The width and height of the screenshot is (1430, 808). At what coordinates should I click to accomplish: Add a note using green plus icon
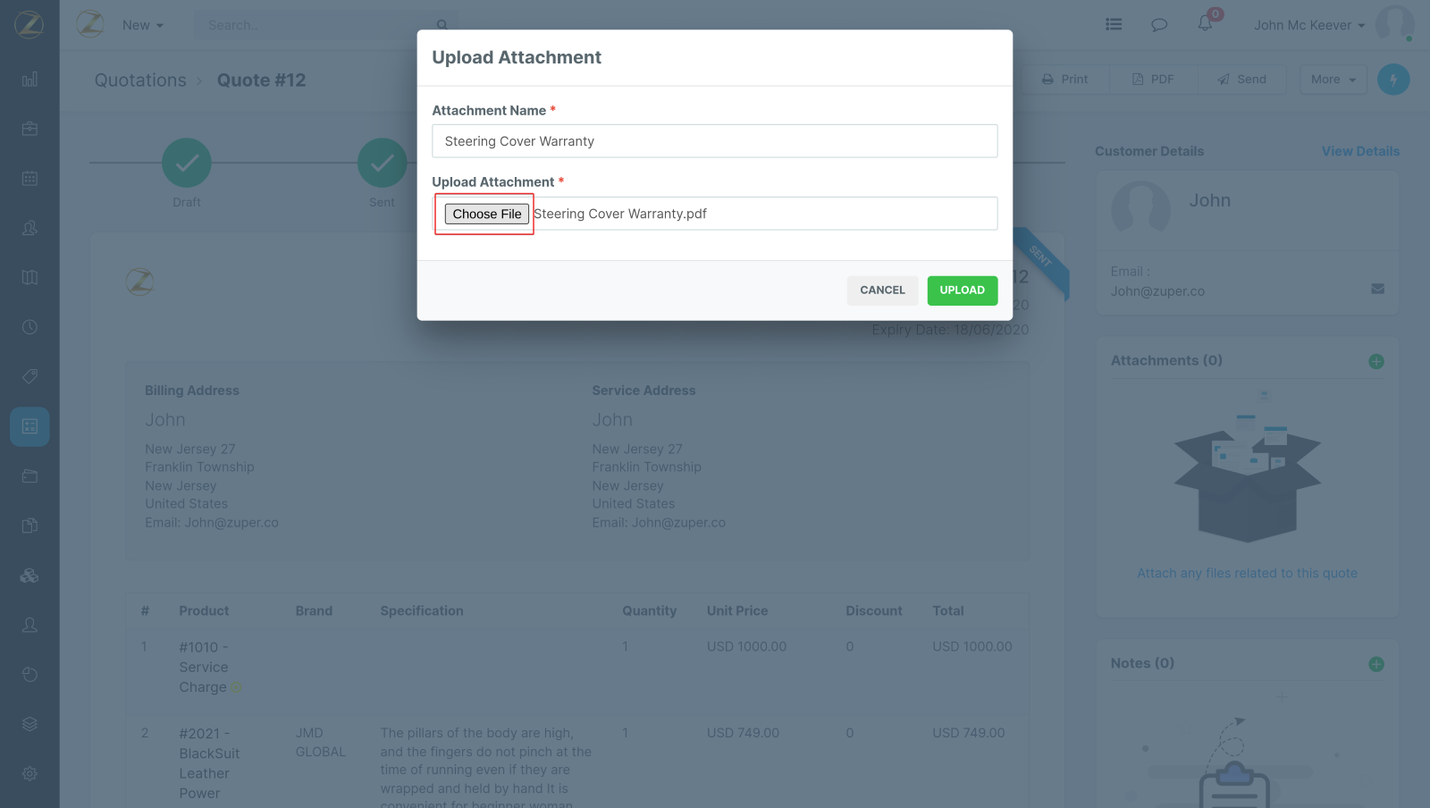coord(1376,664)
